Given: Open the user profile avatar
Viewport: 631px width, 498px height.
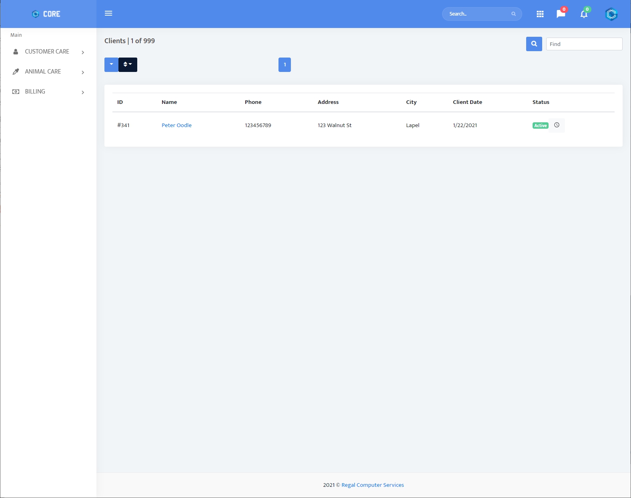Looking at the screenshot, I should (x=611, y=14).
